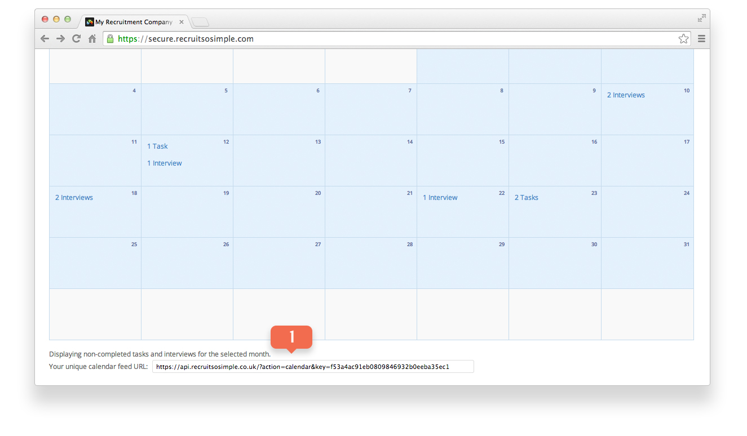The width and height of the screenshot is (747, 436).
Task: Click the tab favicon for My Recruitment Company
Action: click(89, 22)
